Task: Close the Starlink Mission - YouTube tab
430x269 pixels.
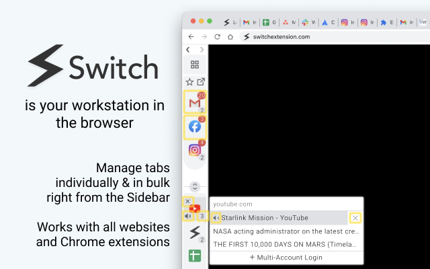Action: coord(355,218)
